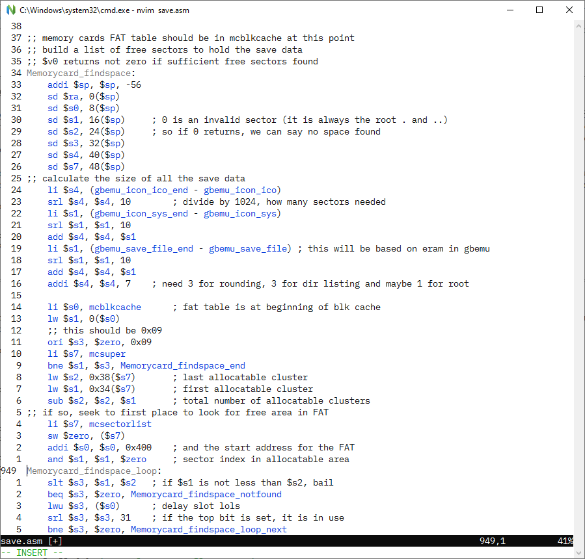Click 'add $s4, $s4, $s1' on line 20
Screen dimensions: 585x559
[x=91, y=237]
